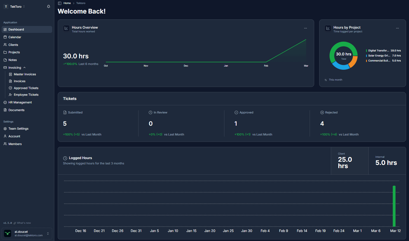409x241 pixels.
Task: Click the Approved tickets checkmark icon
Action: coord(236,112)
